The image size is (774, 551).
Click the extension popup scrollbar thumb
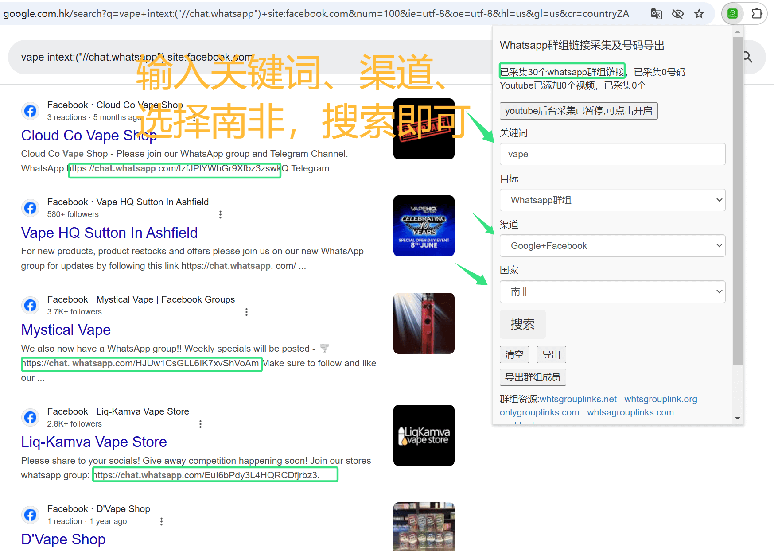click(738, 200)
